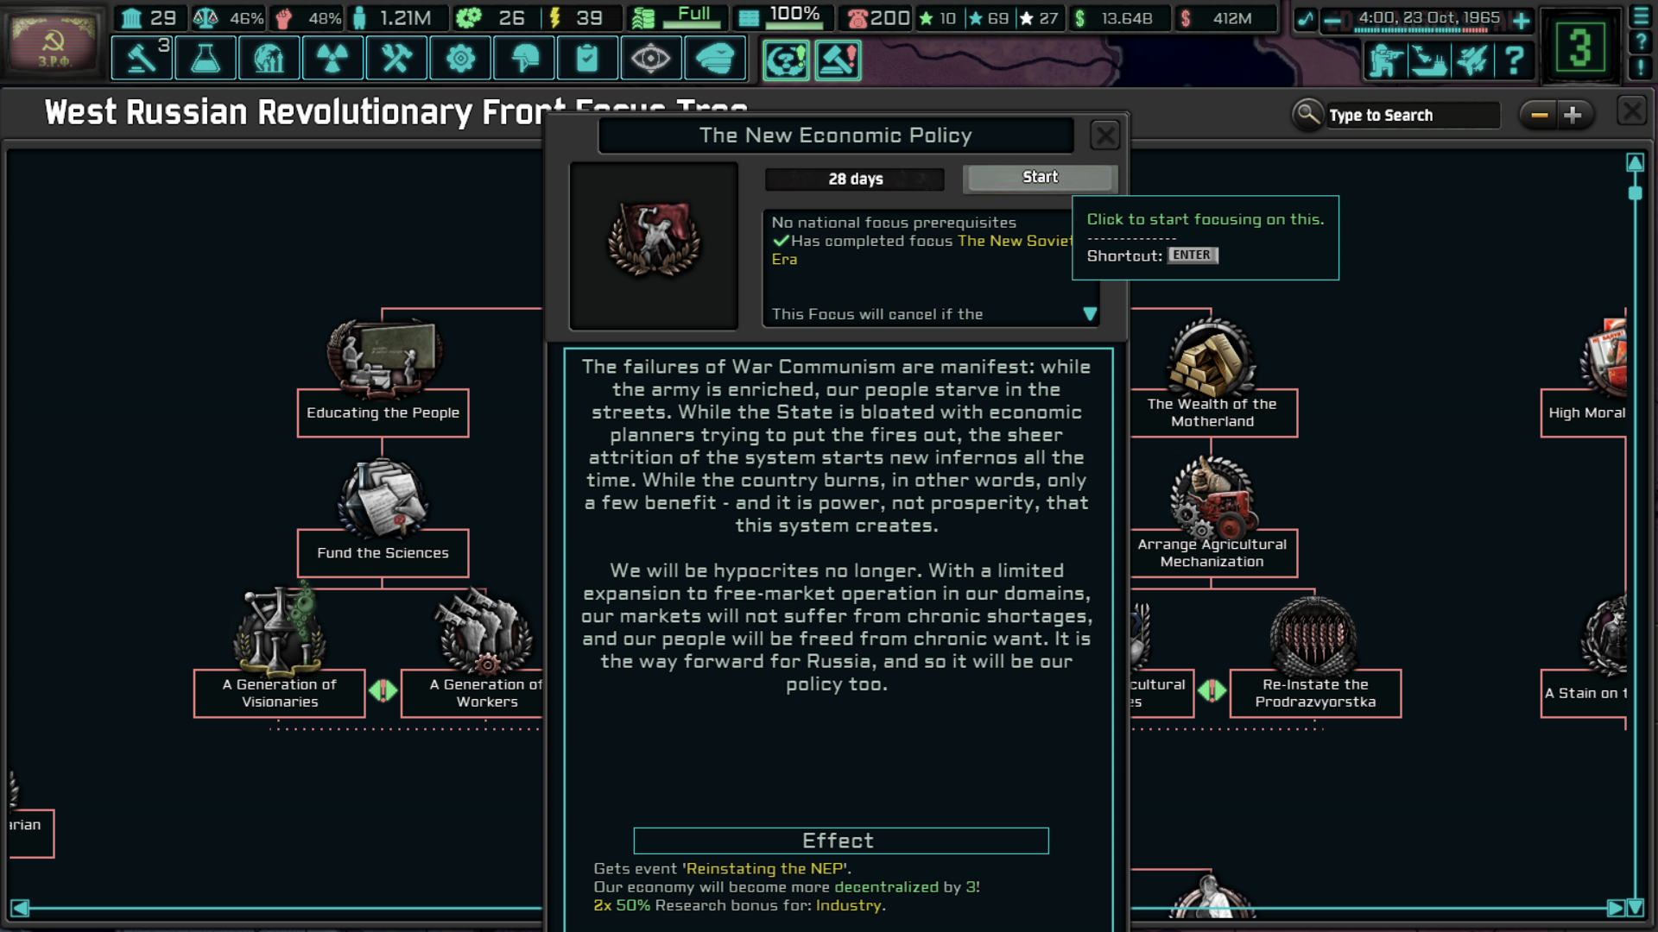
Task: Select the Educating the People focus
Action: [x=383, y=412]
